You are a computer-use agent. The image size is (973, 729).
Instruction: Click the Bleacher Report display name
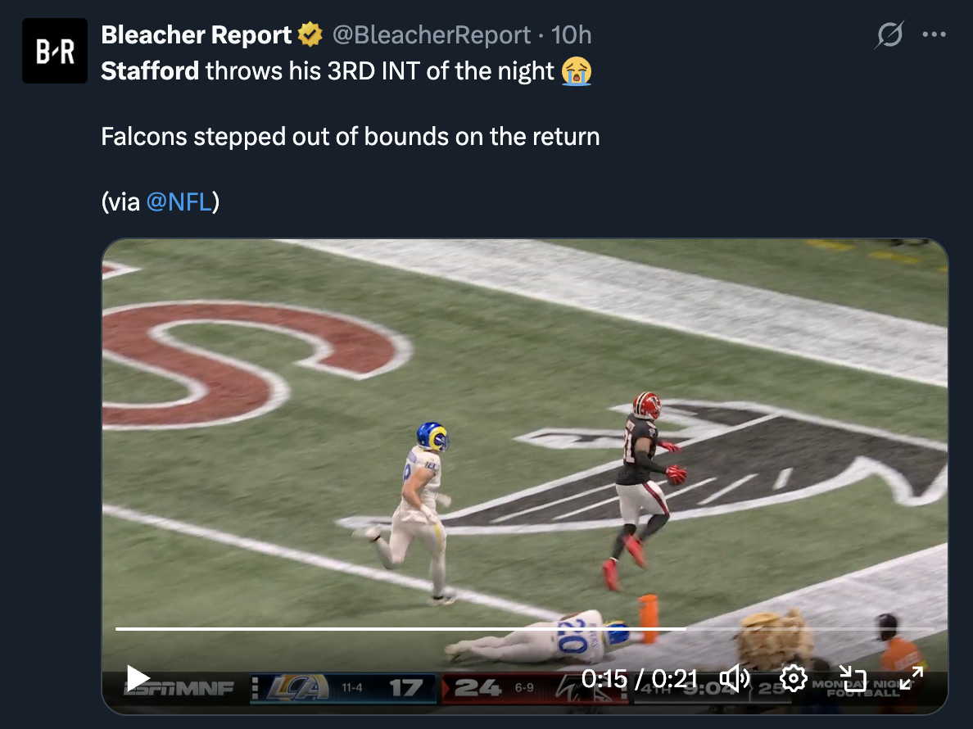pyautogui.click(x=196, y=34)
